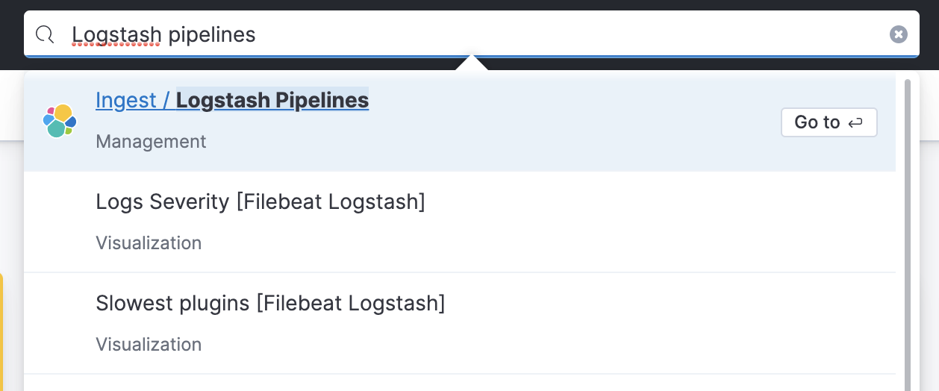Select Slowest plugins [Filebeat Logstash] result

pyautogui.click(x=460, y=323)
